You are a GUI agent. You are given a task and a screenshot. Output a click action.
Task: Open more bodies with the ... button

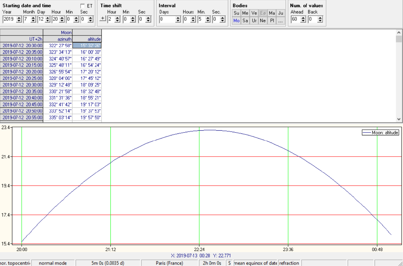tap(281, 21)
